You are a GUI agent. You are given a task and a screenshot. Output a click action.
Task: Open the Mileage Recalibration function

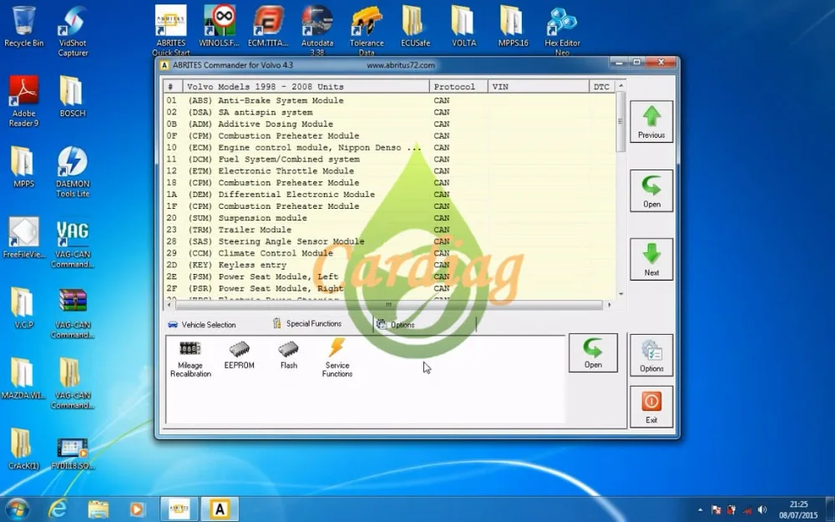click(x=190, y=358)
